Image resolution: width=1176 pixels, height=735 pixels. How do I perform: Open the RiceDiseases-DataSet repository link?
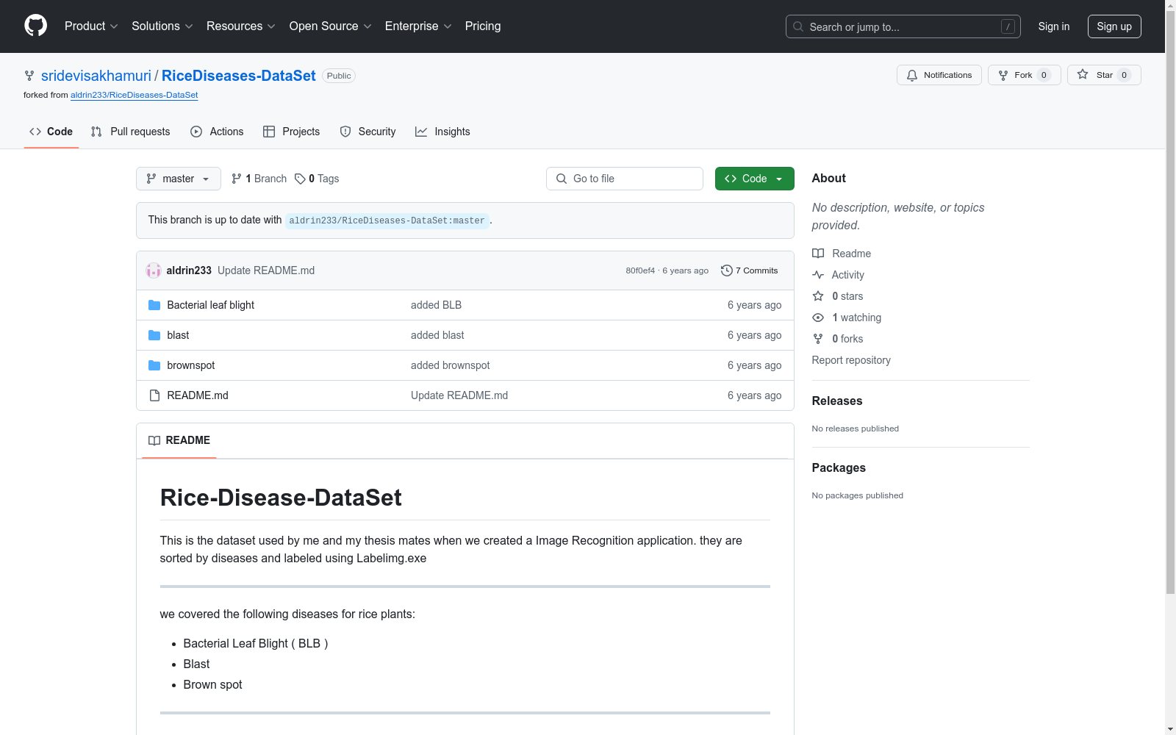tap(239, 76)
